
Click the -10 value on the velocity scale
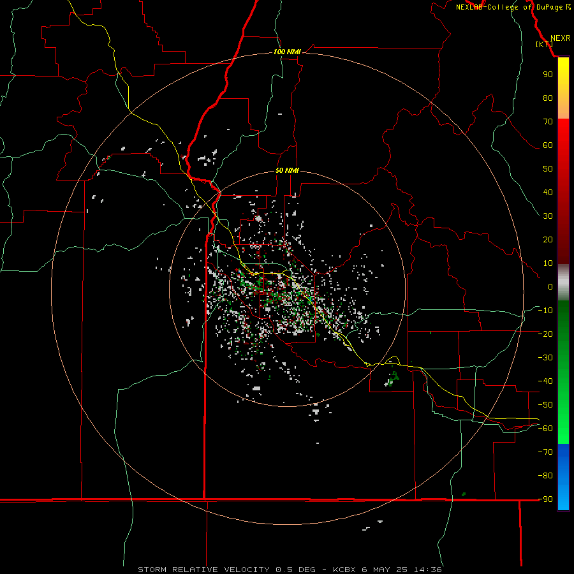coord(545,311)
